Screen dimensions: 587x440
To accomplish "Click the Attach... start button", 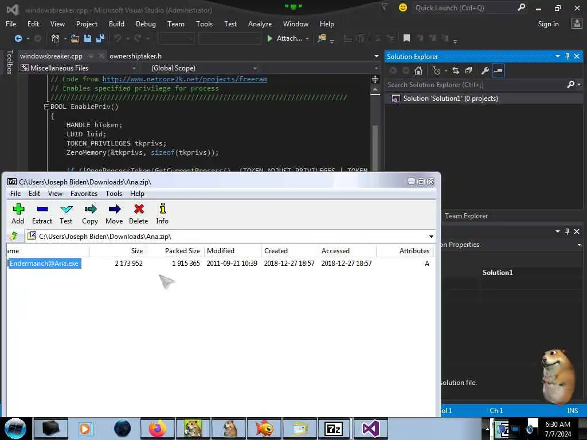I will [284, 38].
